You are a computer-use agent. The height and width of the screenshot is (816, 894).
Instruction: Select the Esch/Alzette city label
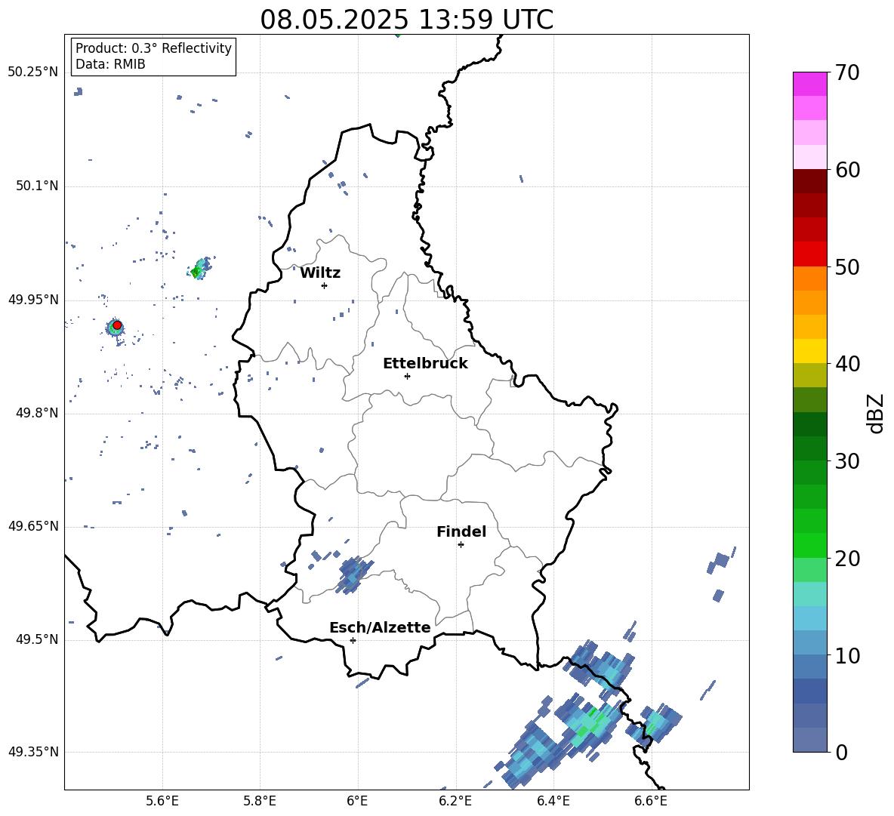tap(380, 627)
